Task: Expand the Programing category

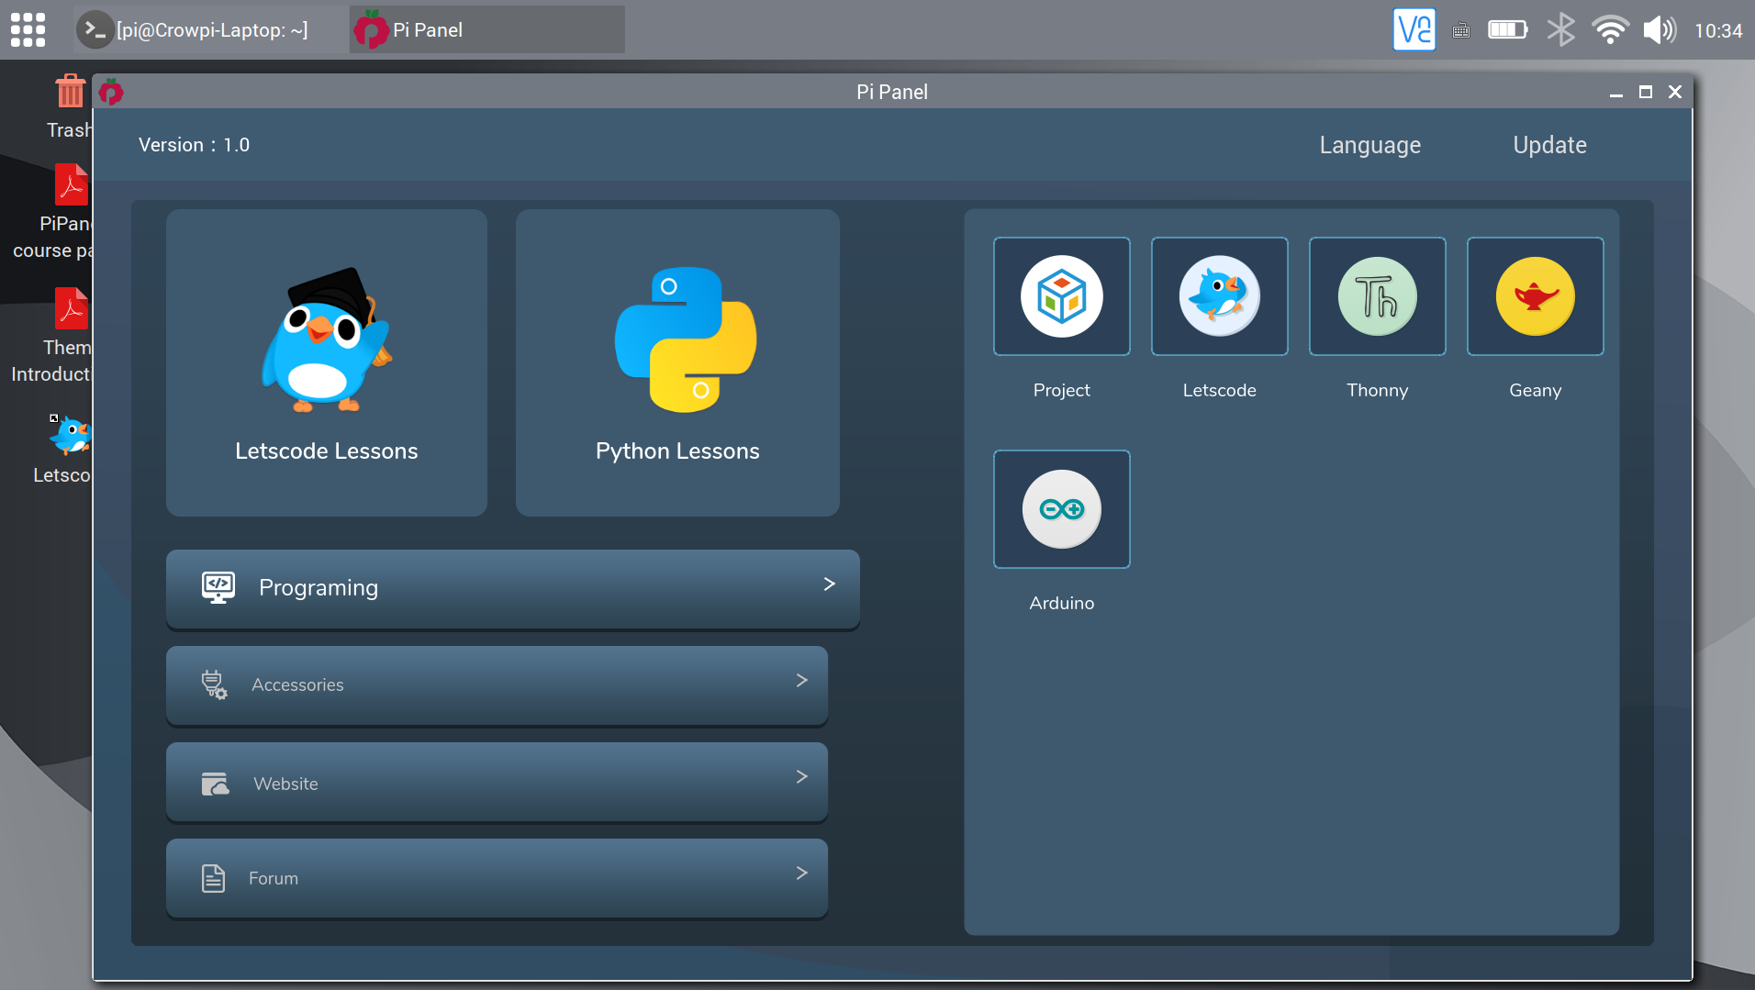Action: click(x=512, y=588)
